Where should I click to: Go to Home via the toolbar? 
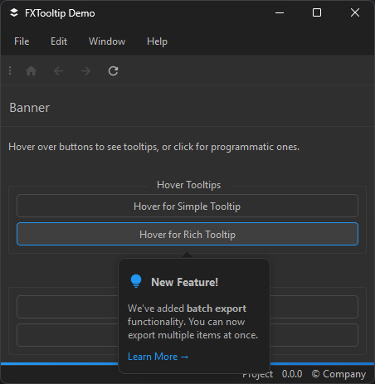coord(31,71)
